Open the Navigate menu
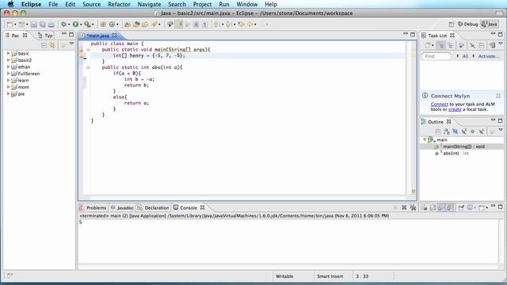507x285 pixels. click(149, 4)
